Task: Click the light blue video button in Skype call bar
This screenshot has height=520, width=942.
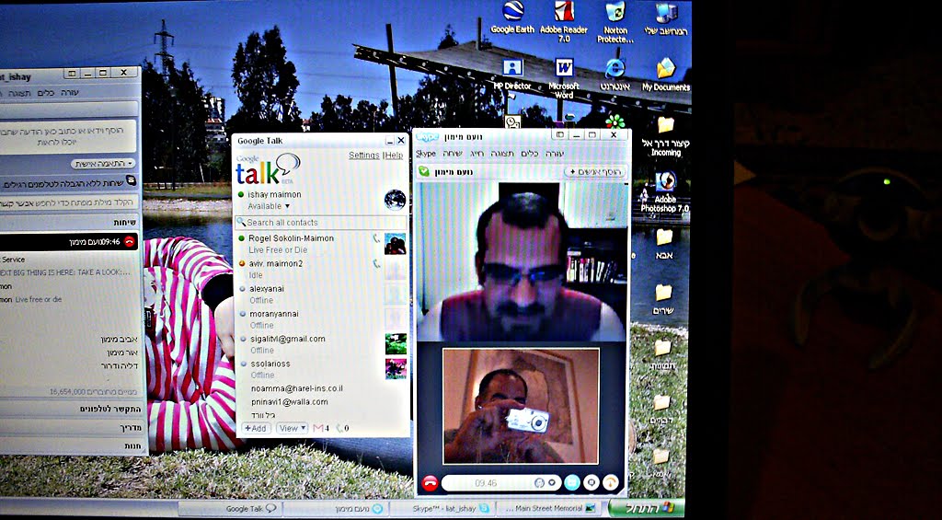Action: point(572,482)
